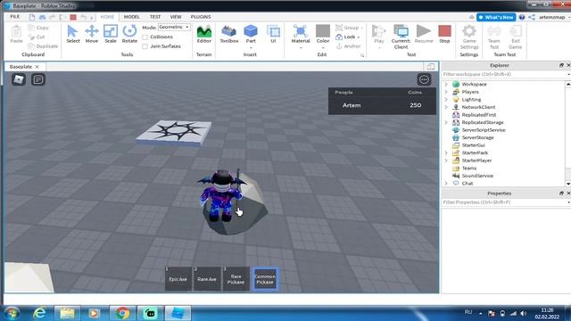The height and width of the screenshot is (321, 571).
Task: Click the Resume button
Action: click(424, 34)
